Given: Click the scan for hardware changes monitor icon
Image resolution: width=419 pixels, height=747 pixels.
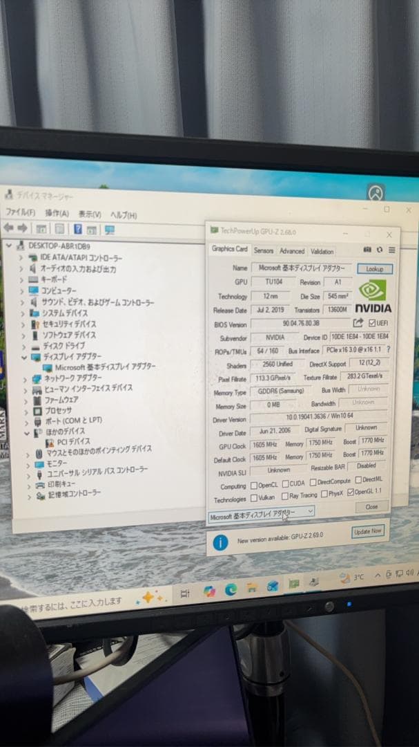Looking at the screenshot, I should (x=110, y=230).
